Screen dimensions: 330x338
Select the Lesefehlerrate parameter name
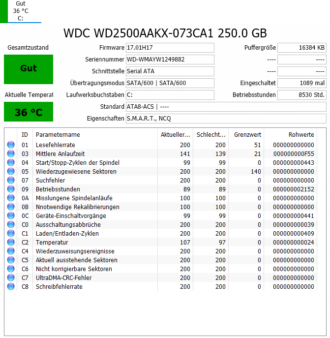point(56,145)
